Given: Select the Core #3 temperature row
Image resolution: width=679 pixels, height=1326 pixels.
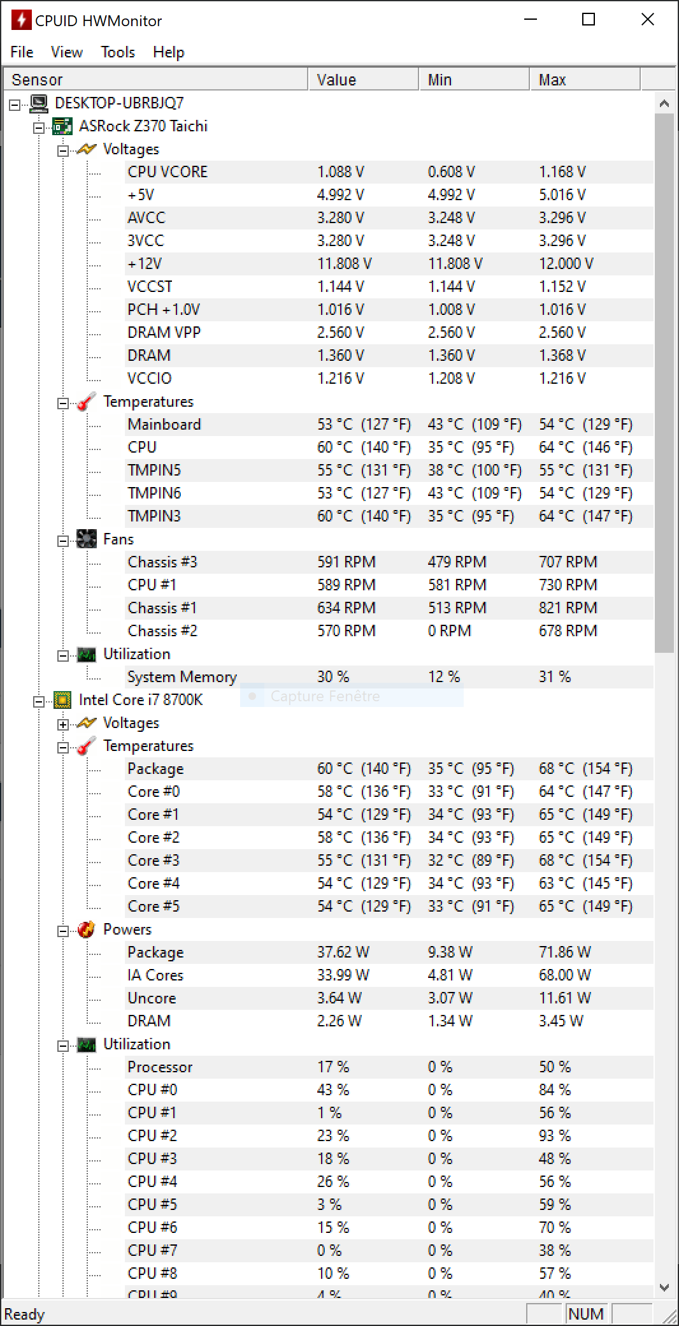Looking at the screenshot, I should (x=154, y=861).
